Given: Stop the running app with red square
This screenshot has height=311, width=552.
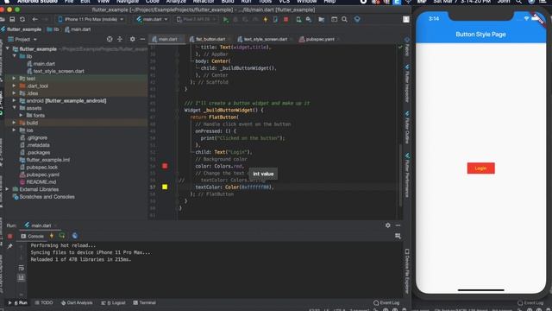Looking at the screenshot, I should 285,19.
